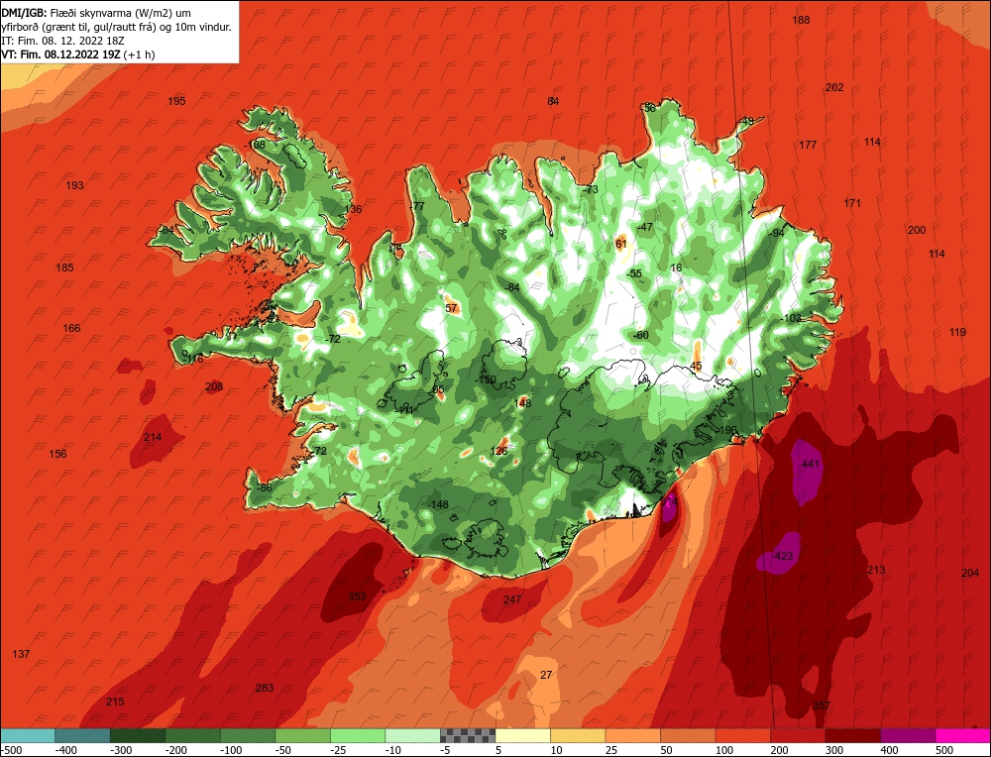Click the 214 value in dark red patch

153,437
